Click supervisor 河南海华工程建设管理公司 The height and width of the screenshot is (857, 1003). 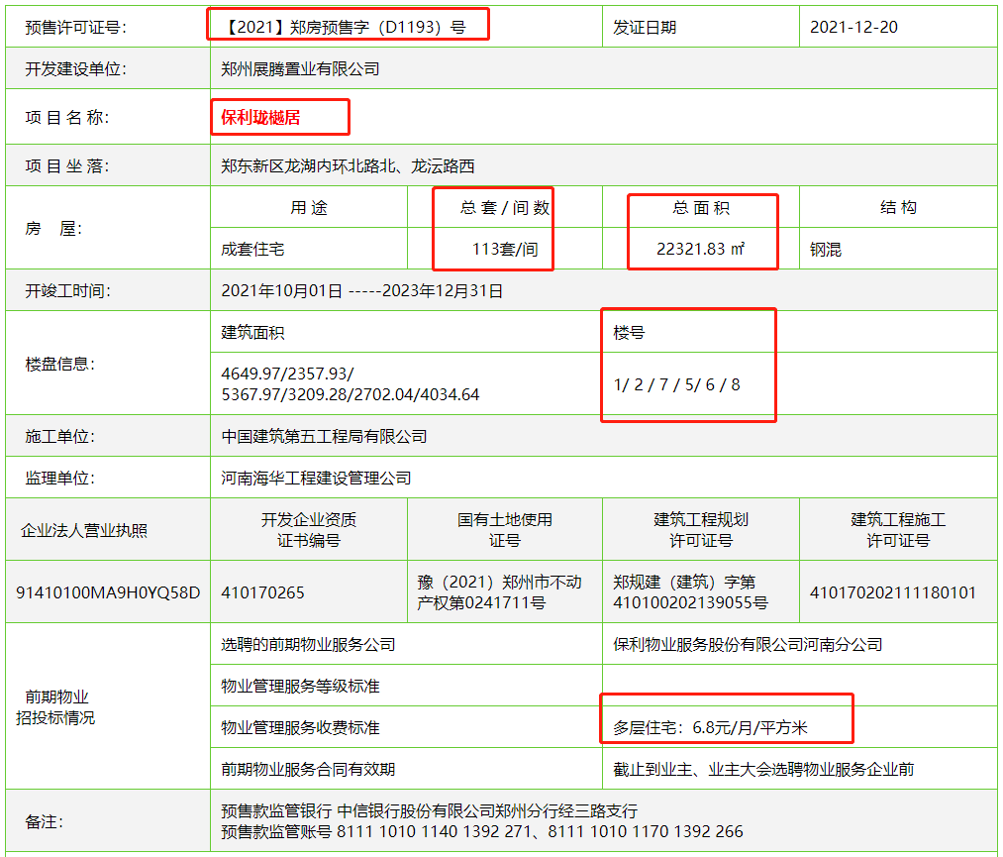click(x=316, y=478)
